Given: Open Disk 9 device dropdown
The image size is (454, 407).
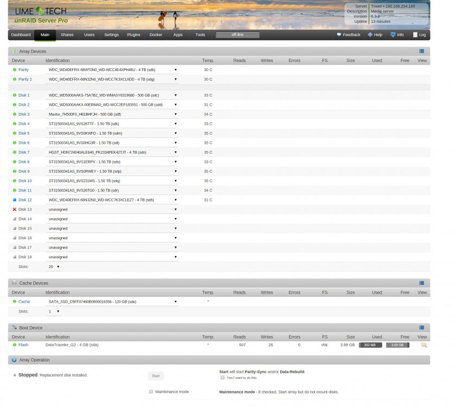Looking at the screenshot, I should point(112,171).
